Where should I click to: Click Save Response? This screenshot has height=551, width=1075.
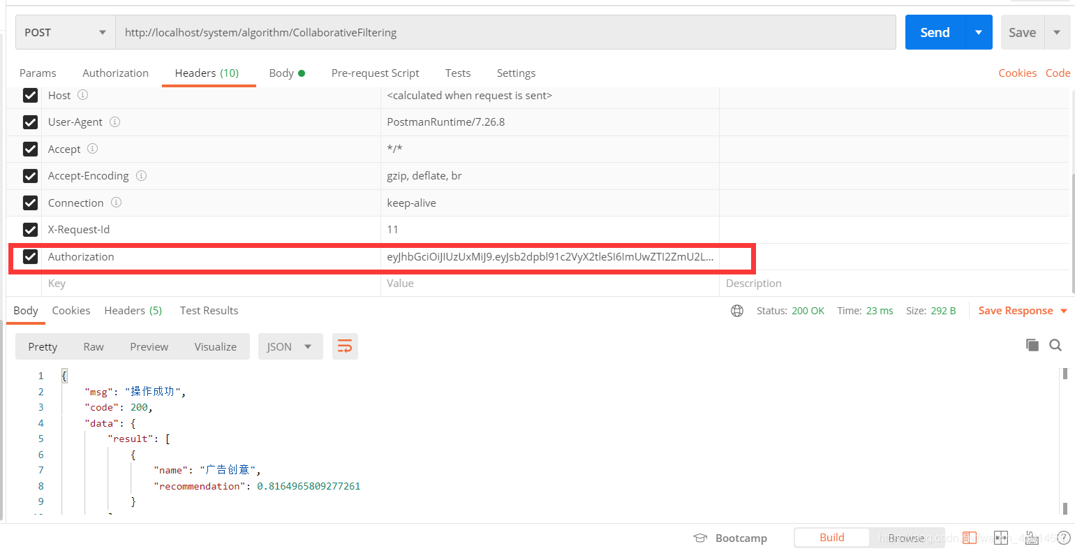point(1016,311)
